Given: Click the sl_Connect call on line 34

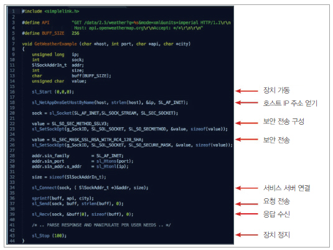Looking at the screenshot, I should (x=44, y=188).
